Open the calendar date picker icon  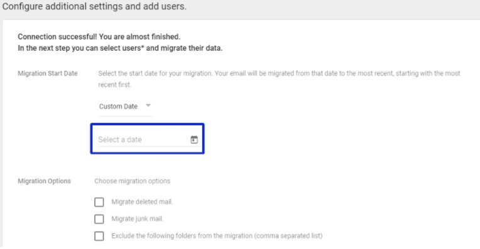pos(194,140)
